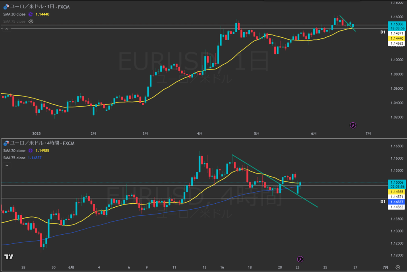Select the SMA 20 close label, 1日 chart
The image size is (407, 272).
[x=14, y=14]
